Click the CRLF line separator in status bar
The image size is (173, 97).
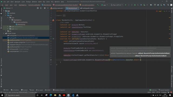tap(153, 92)
